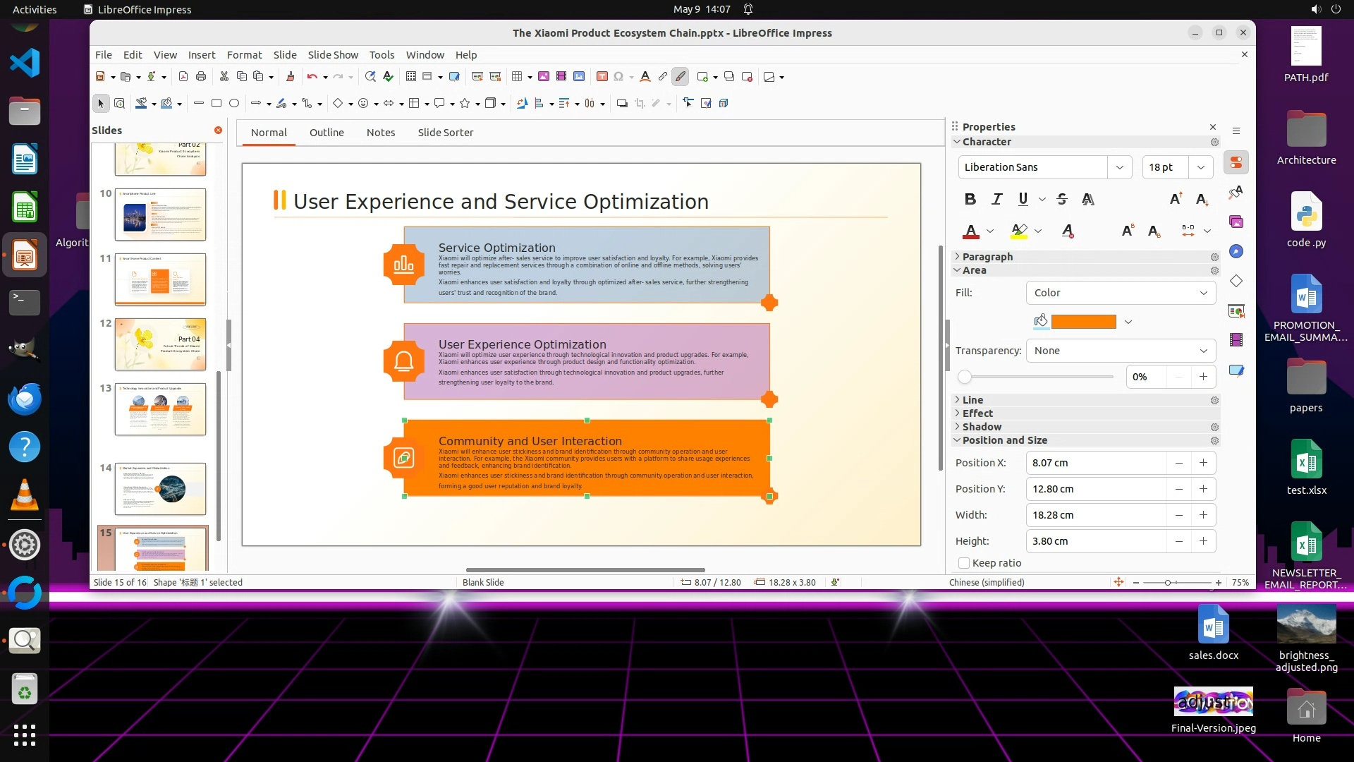Decrease Height with minus button
1354x762 pixels.
pyautogui.click(x=1178, y=541)
